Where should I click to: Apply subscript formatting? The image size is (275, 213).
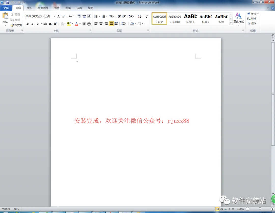coord(50,24)
